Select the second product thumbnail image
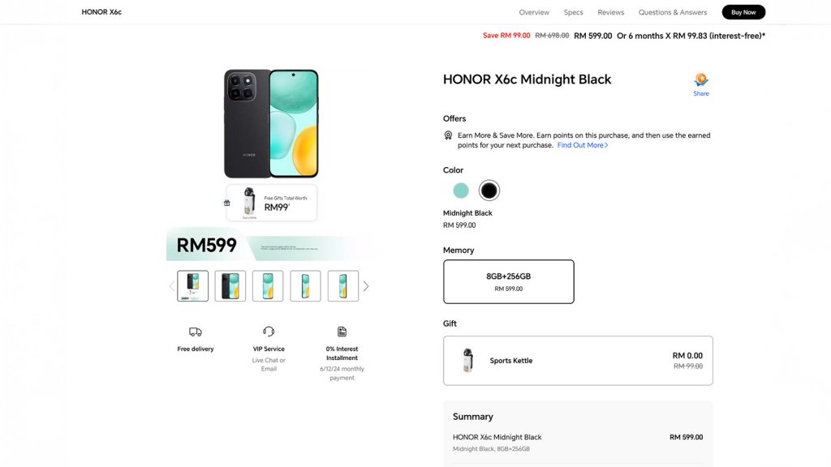The height and width of the screenshot is (467, 831). click(x=230, y=286)
